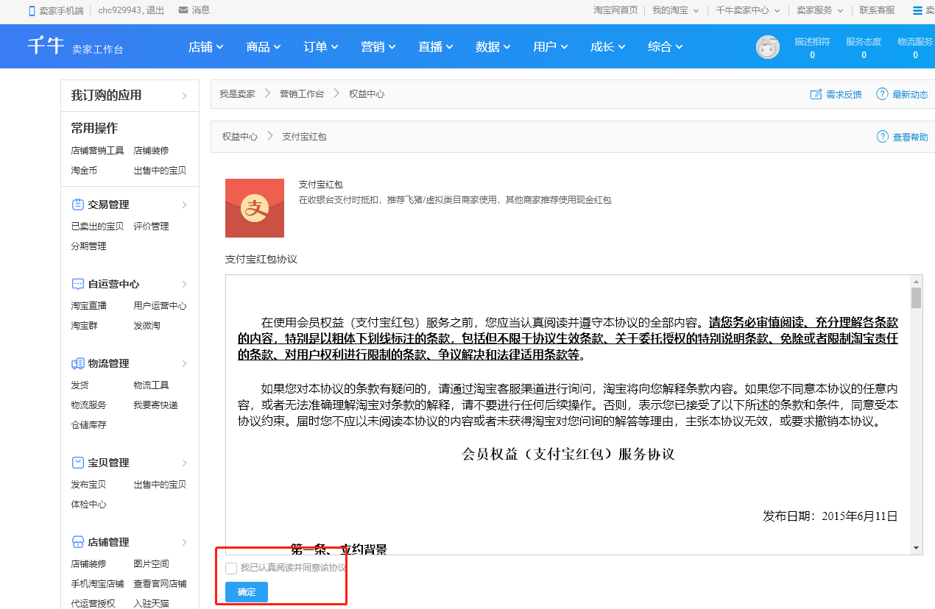Screen dimensions: 935x609
Task: Open the 订单 navigation dropdown
Action: coord(321,46)
